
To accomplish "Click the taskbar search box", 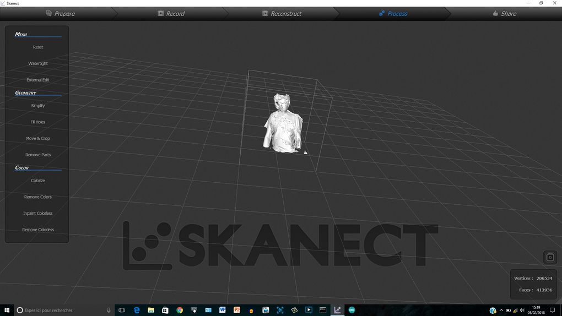I will click(61, 310).
